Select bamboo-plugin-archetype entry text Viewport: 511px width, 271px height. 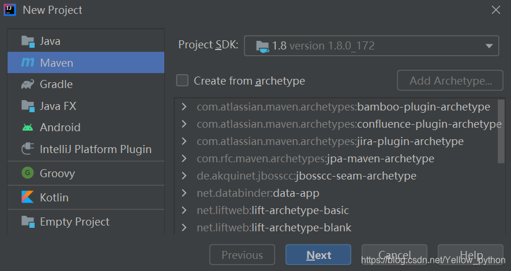(344, 106)
